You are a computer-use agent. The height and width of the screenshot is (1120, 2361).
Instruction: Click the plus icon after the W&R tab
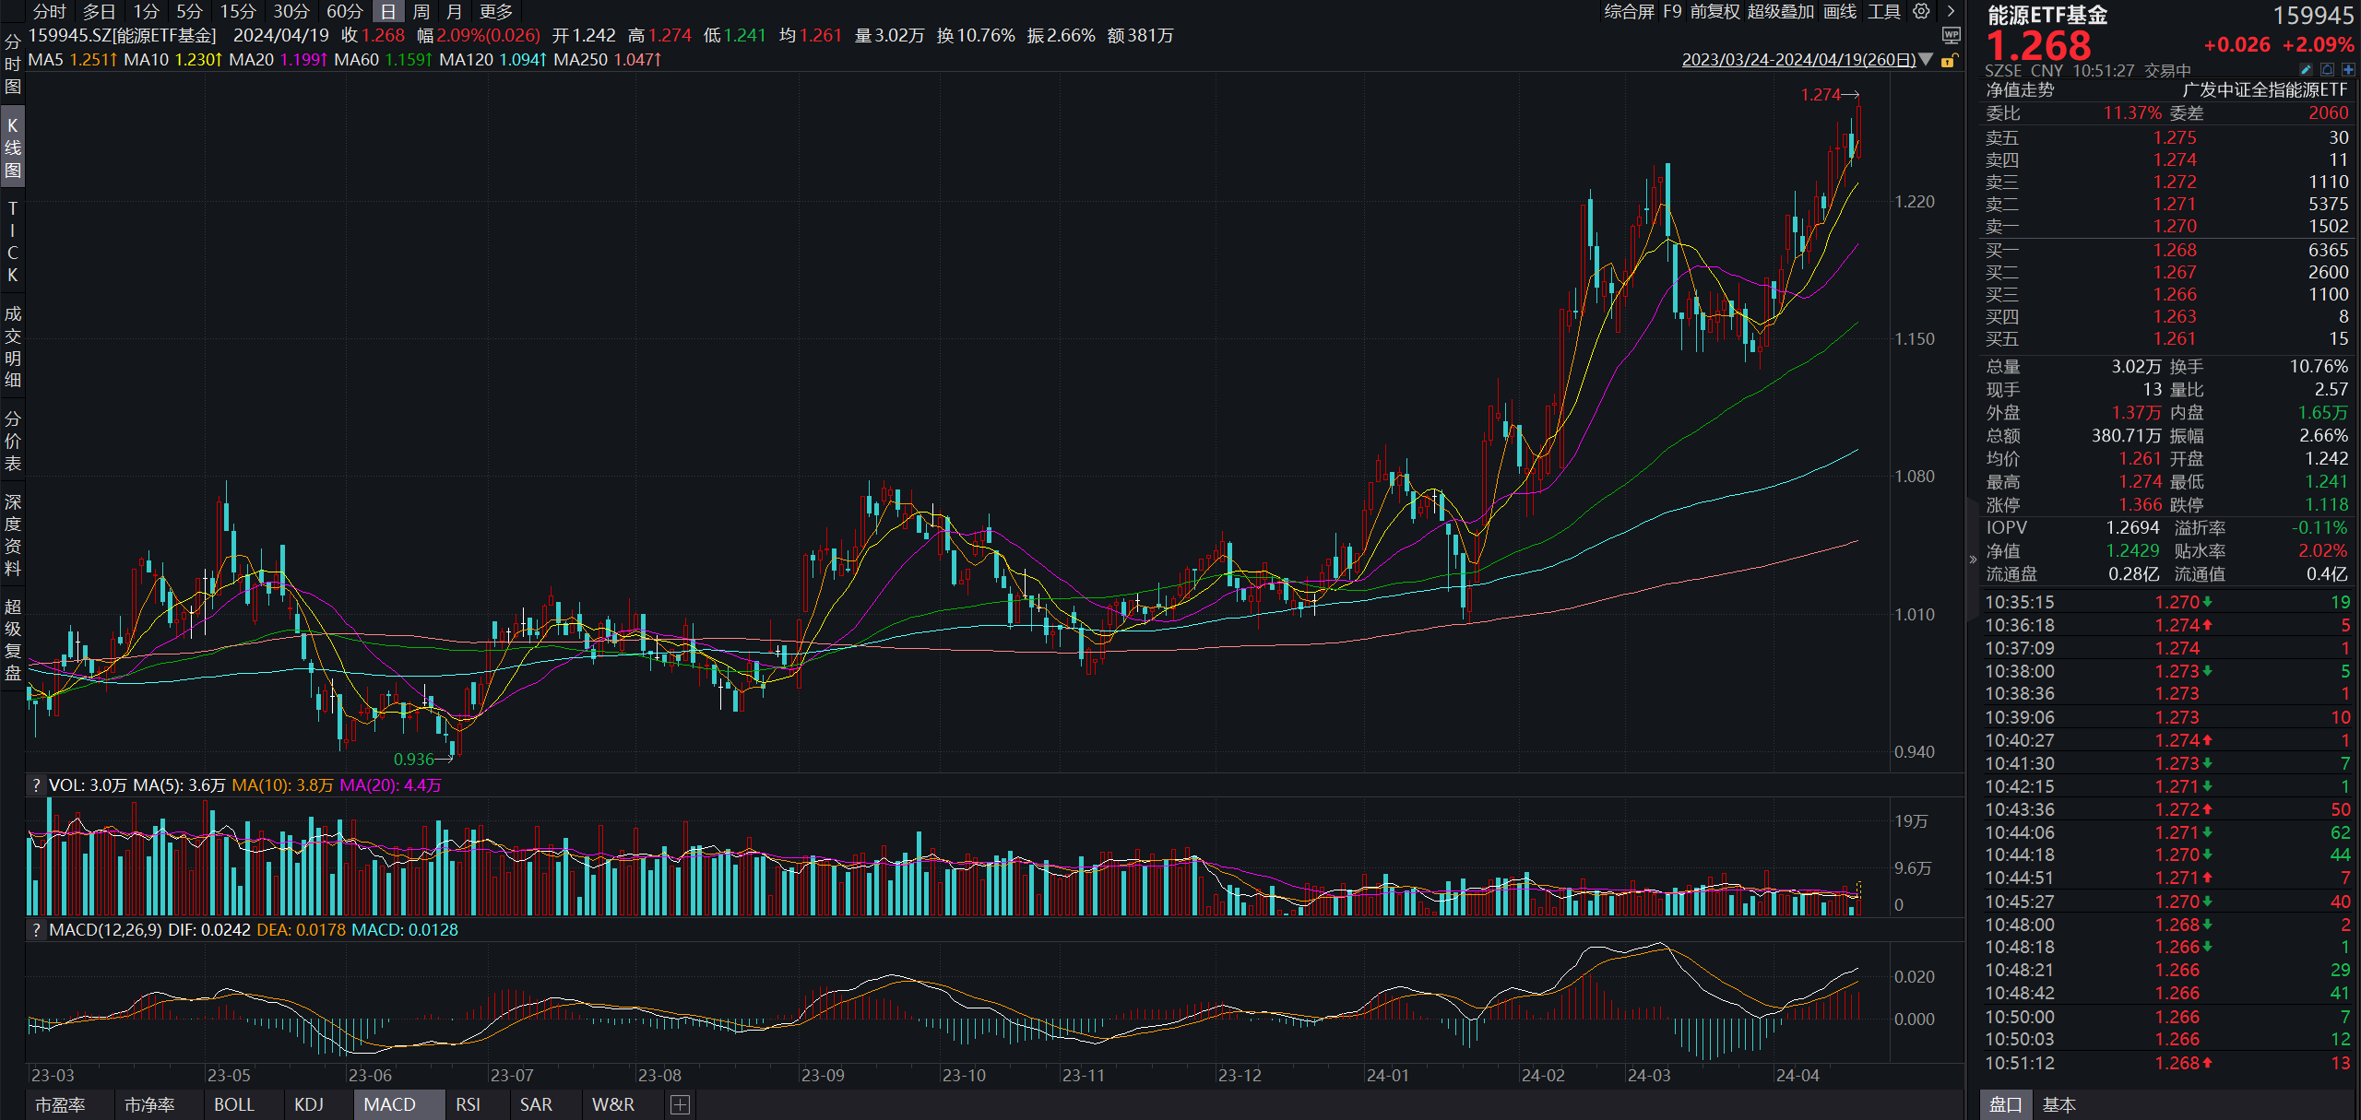679,1104
